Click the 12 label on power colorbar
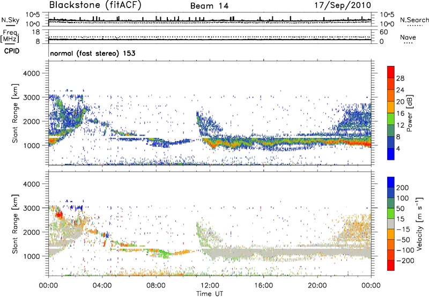 400,125
